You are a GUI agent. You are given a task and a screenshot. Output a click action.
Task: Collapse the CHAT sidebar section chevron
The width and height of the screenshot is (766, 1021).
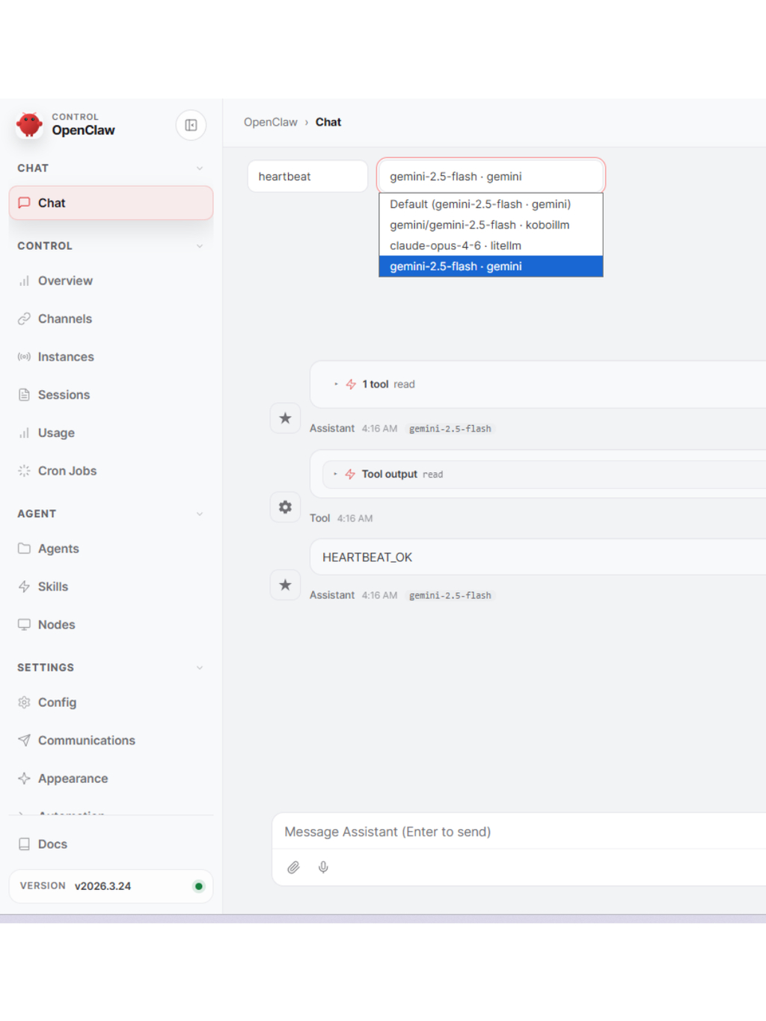pos(200,168)
